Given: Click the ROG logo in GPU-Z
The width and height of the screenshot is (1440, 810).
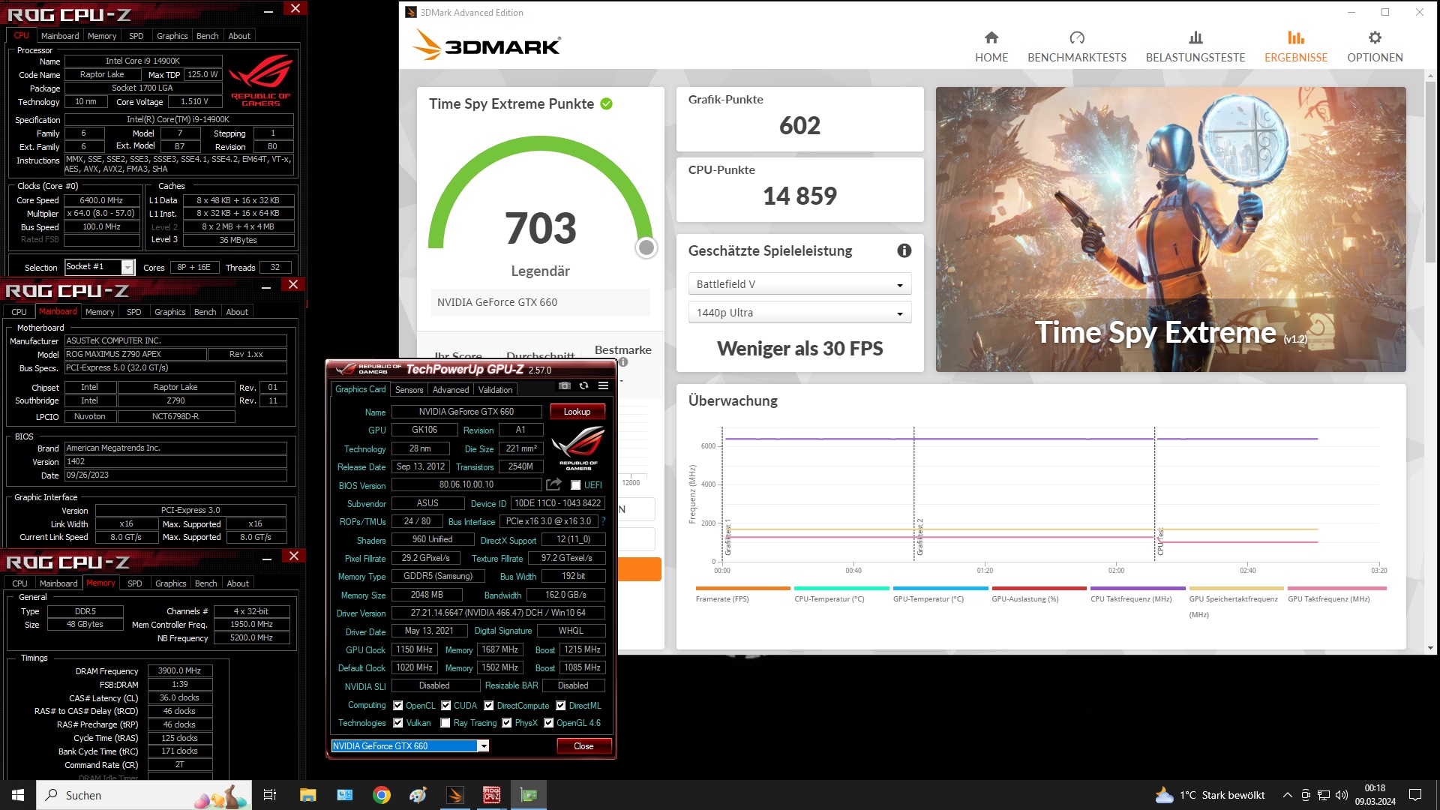Looking at the screenshot, I should coord(578,447).
